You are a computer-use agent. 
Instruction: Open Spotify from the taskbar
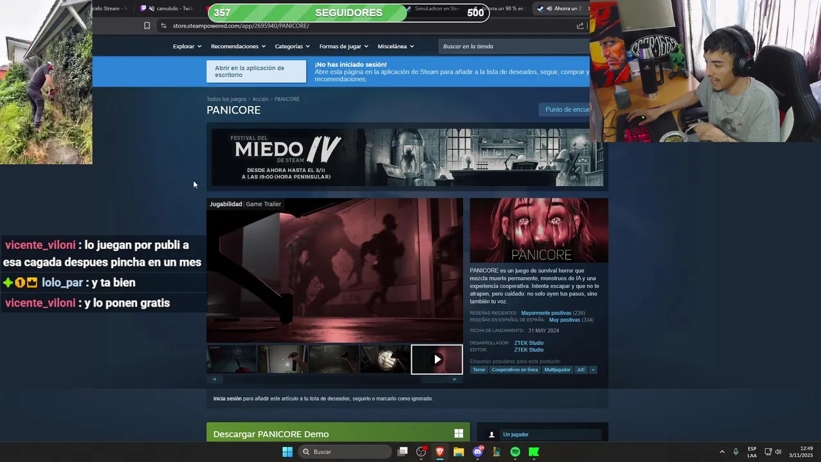(515, 452)
